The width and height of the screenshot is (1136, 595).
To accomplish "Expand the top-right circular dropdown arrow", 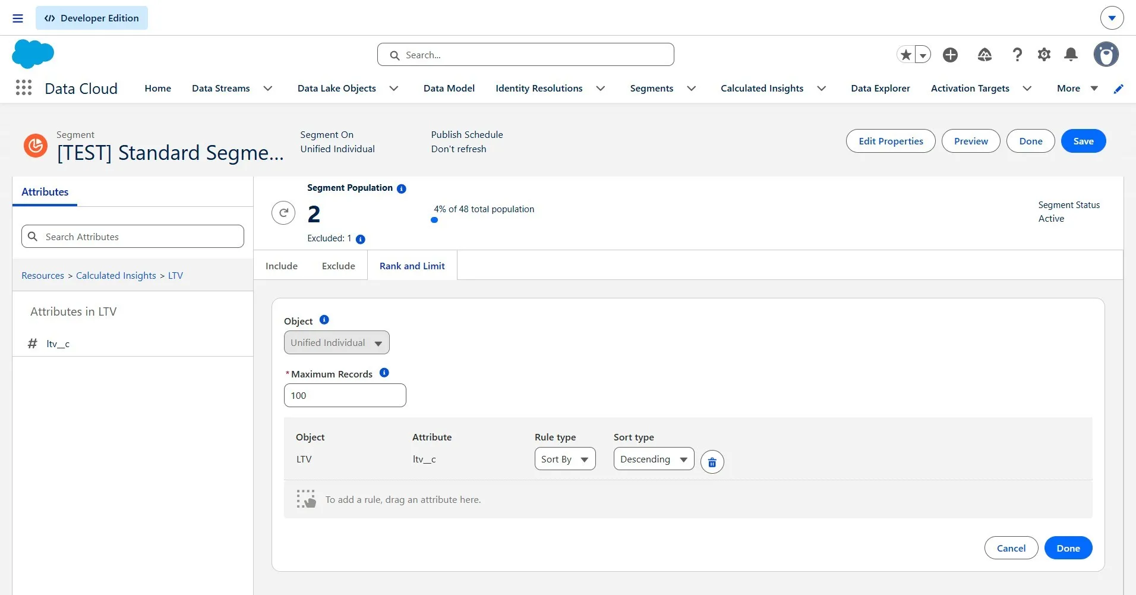I will pyautogui.click(x=1112, y=18).
